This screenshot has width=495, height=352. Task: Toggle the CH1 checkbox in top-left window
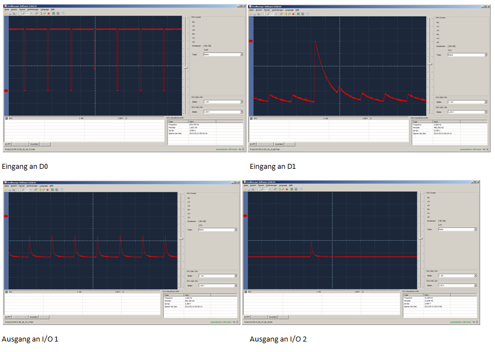(7, 118)
